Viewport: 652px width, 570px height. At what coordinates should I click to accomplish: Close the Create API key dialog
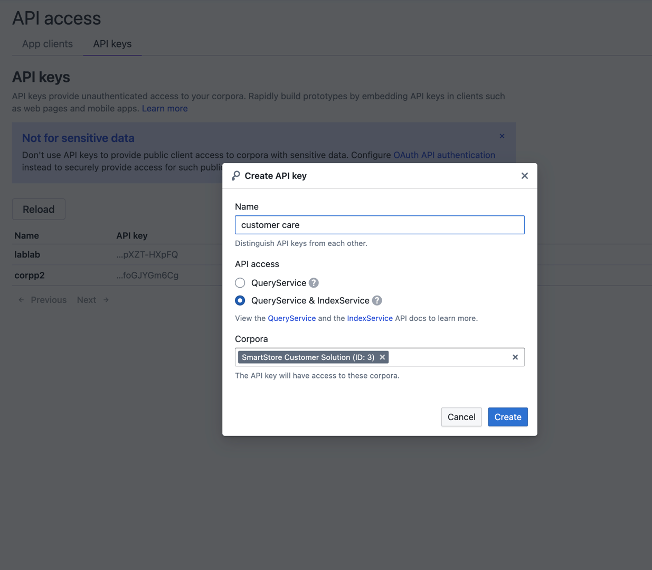click(524, 176)
